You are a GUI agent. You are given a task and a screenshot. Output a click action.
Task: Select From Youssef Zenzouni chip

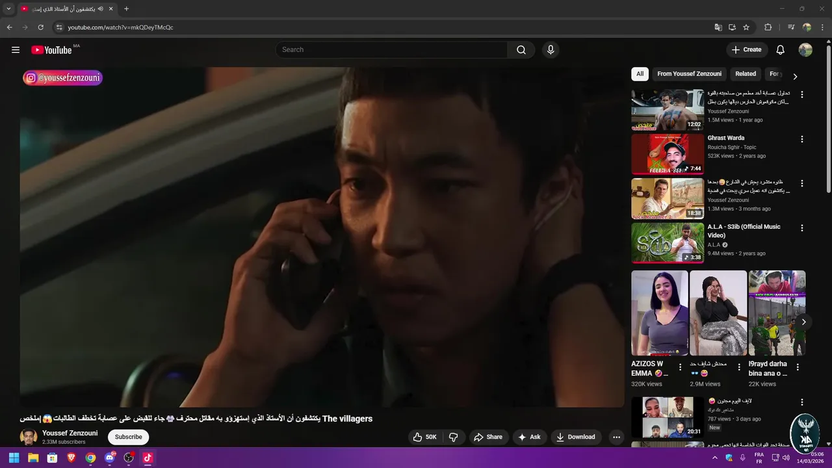click(x=689, y=74)
